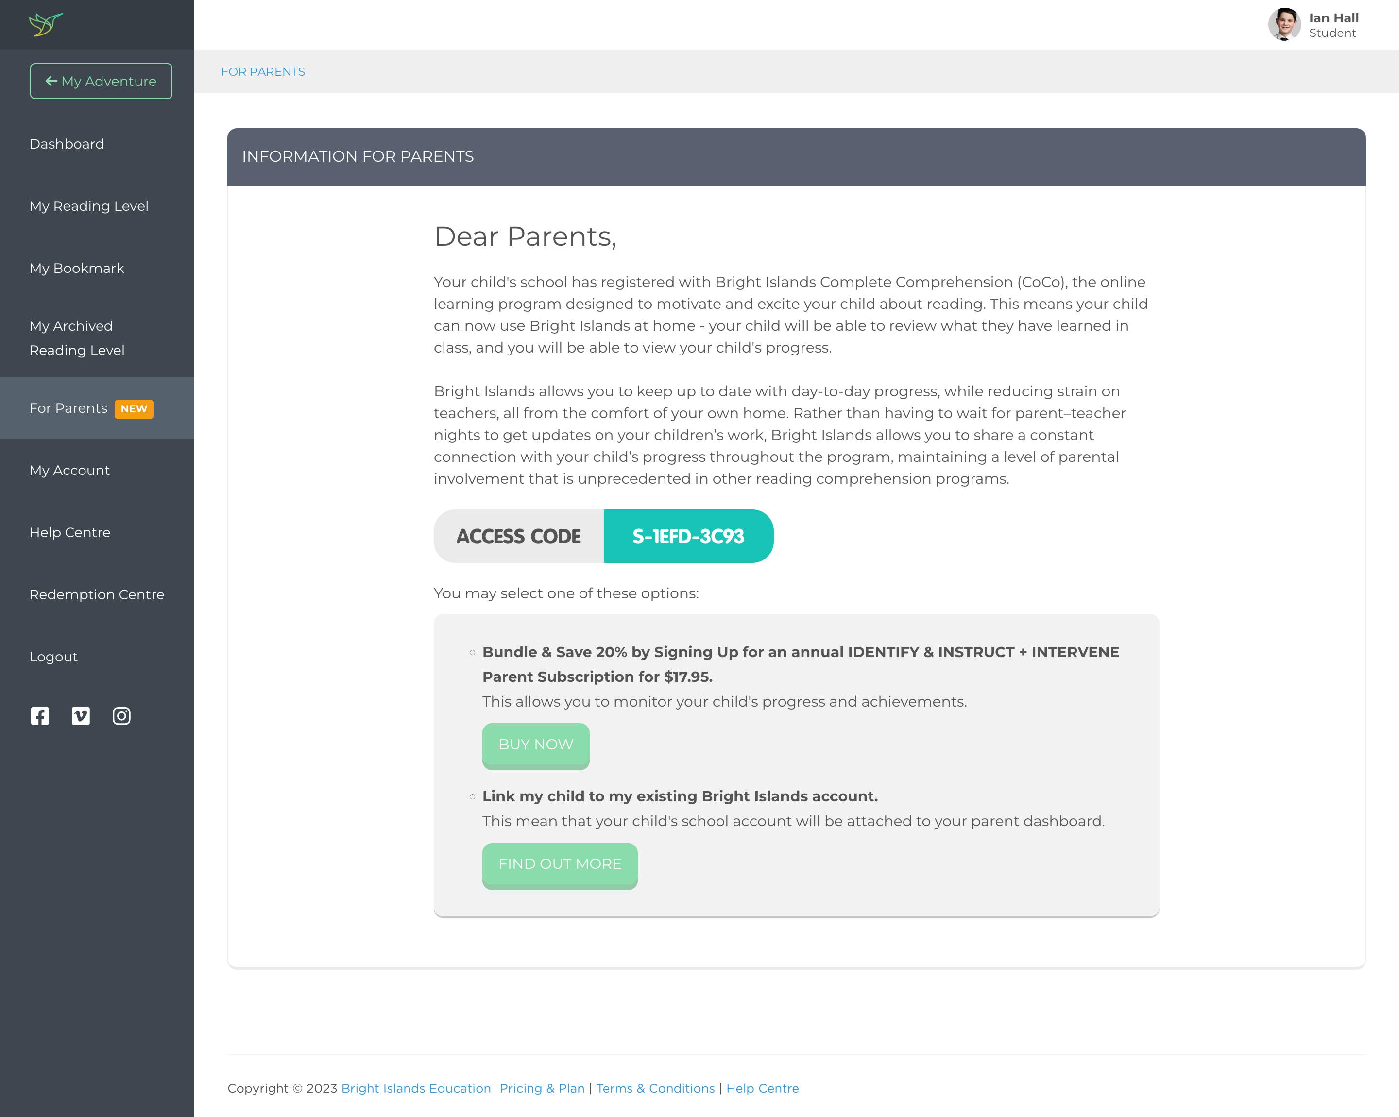The width and height of the screenshot is (1399, 1117).
Task: Open the Facebook social icon
Action: 40,716
